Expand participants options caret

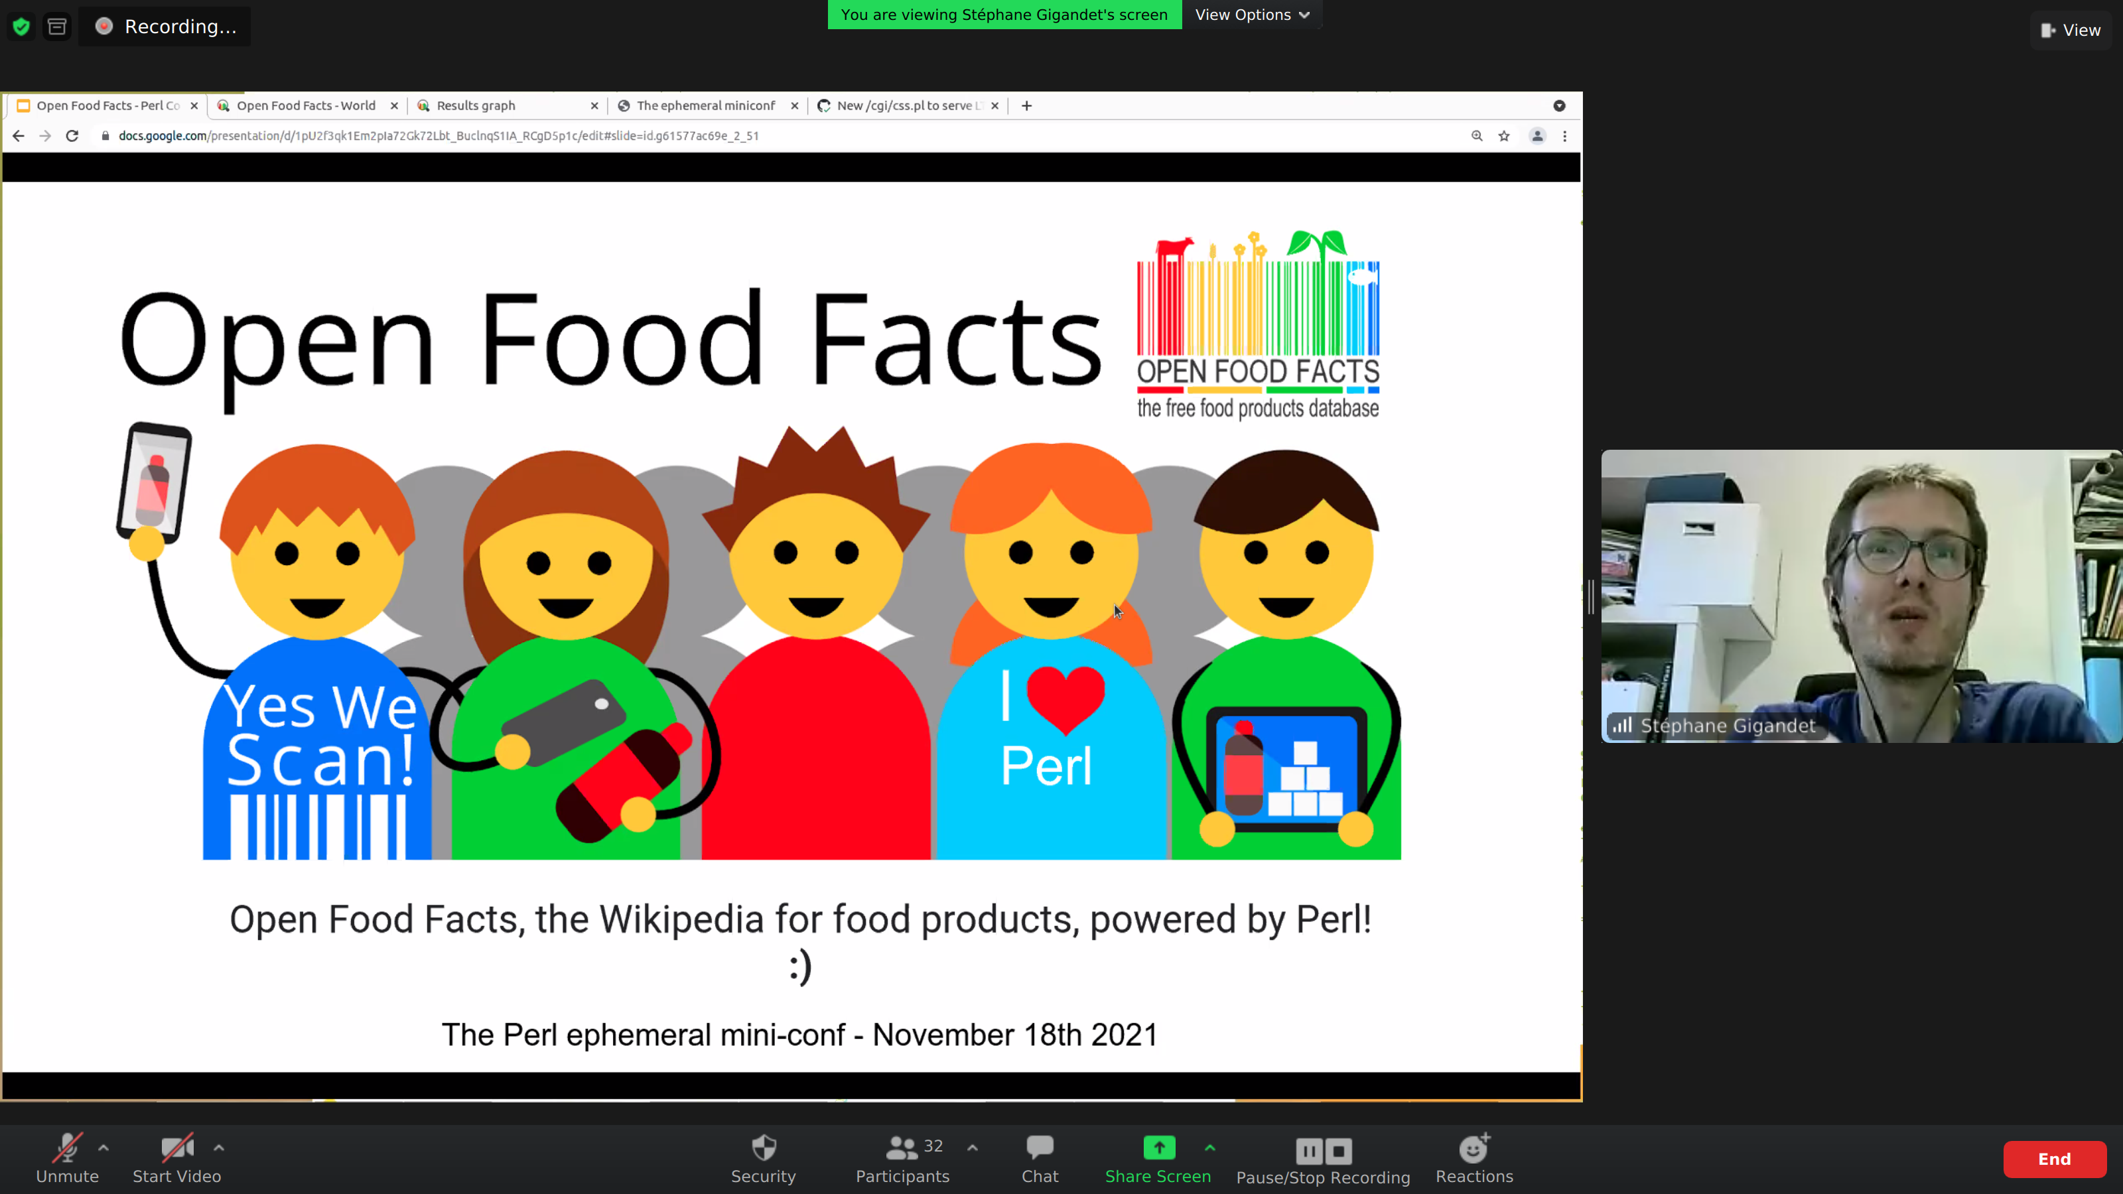click(973, 1147)
